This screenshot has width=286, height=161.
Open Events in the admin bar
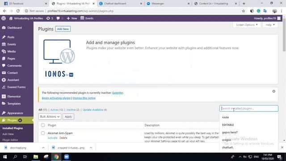coord(87,18)
